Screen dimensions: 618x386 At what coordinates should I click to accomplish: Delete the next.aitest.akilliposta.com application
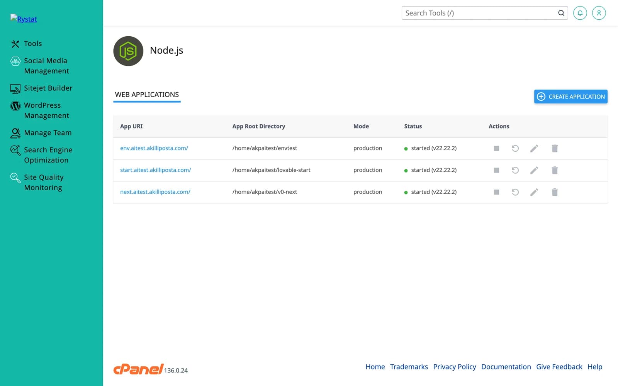555,192
